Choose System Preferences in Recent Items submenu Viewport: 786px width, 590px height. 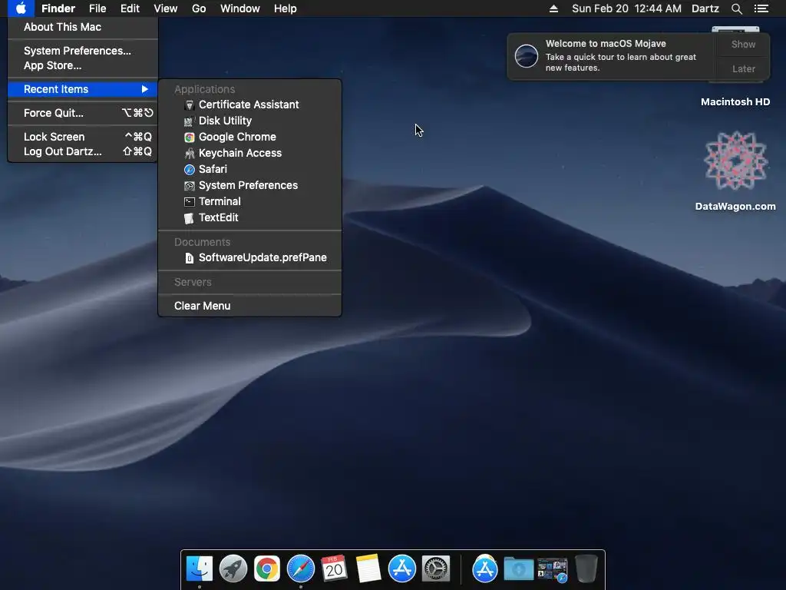tap(249, 185)
